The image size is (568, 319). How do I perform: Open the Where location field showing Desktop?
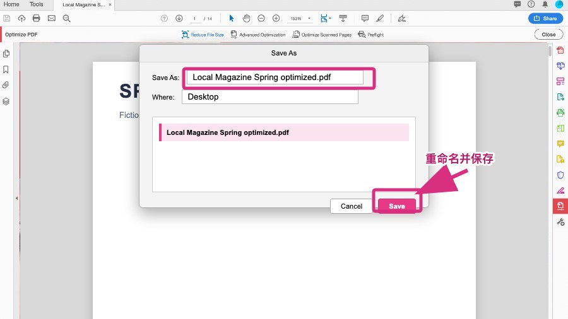pyautogui.click(x=270, y=97)
